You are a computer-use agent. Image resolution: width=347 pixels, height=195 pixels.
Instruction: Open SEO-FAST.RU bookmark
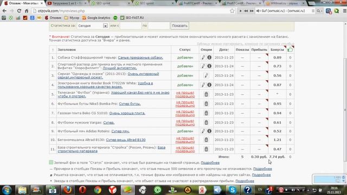[132, 18]
